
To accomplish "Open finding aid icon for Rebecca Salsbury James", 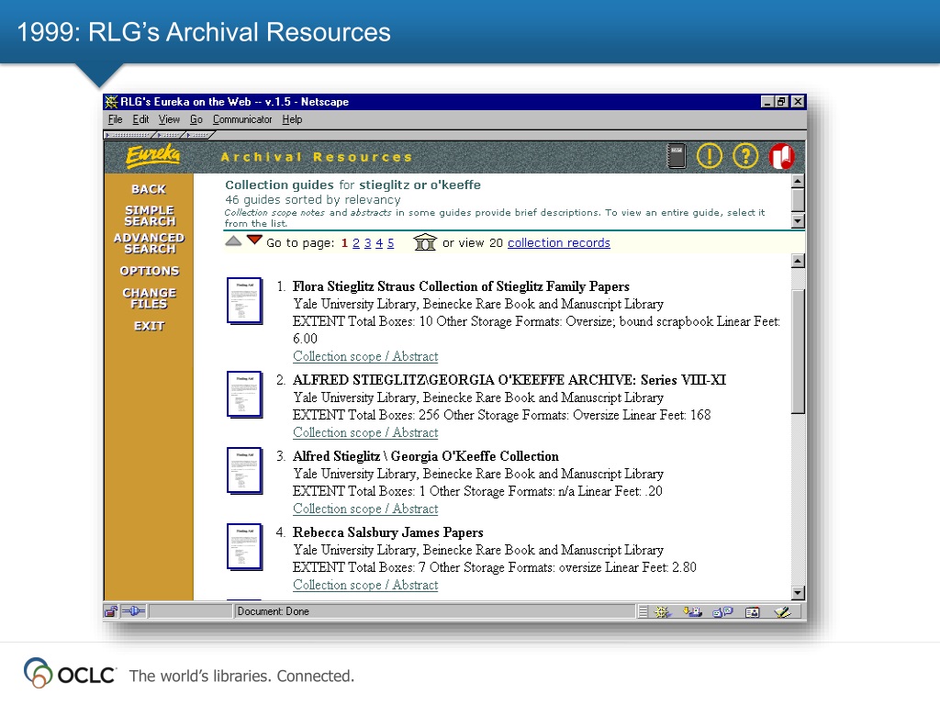I will [244, 547].
